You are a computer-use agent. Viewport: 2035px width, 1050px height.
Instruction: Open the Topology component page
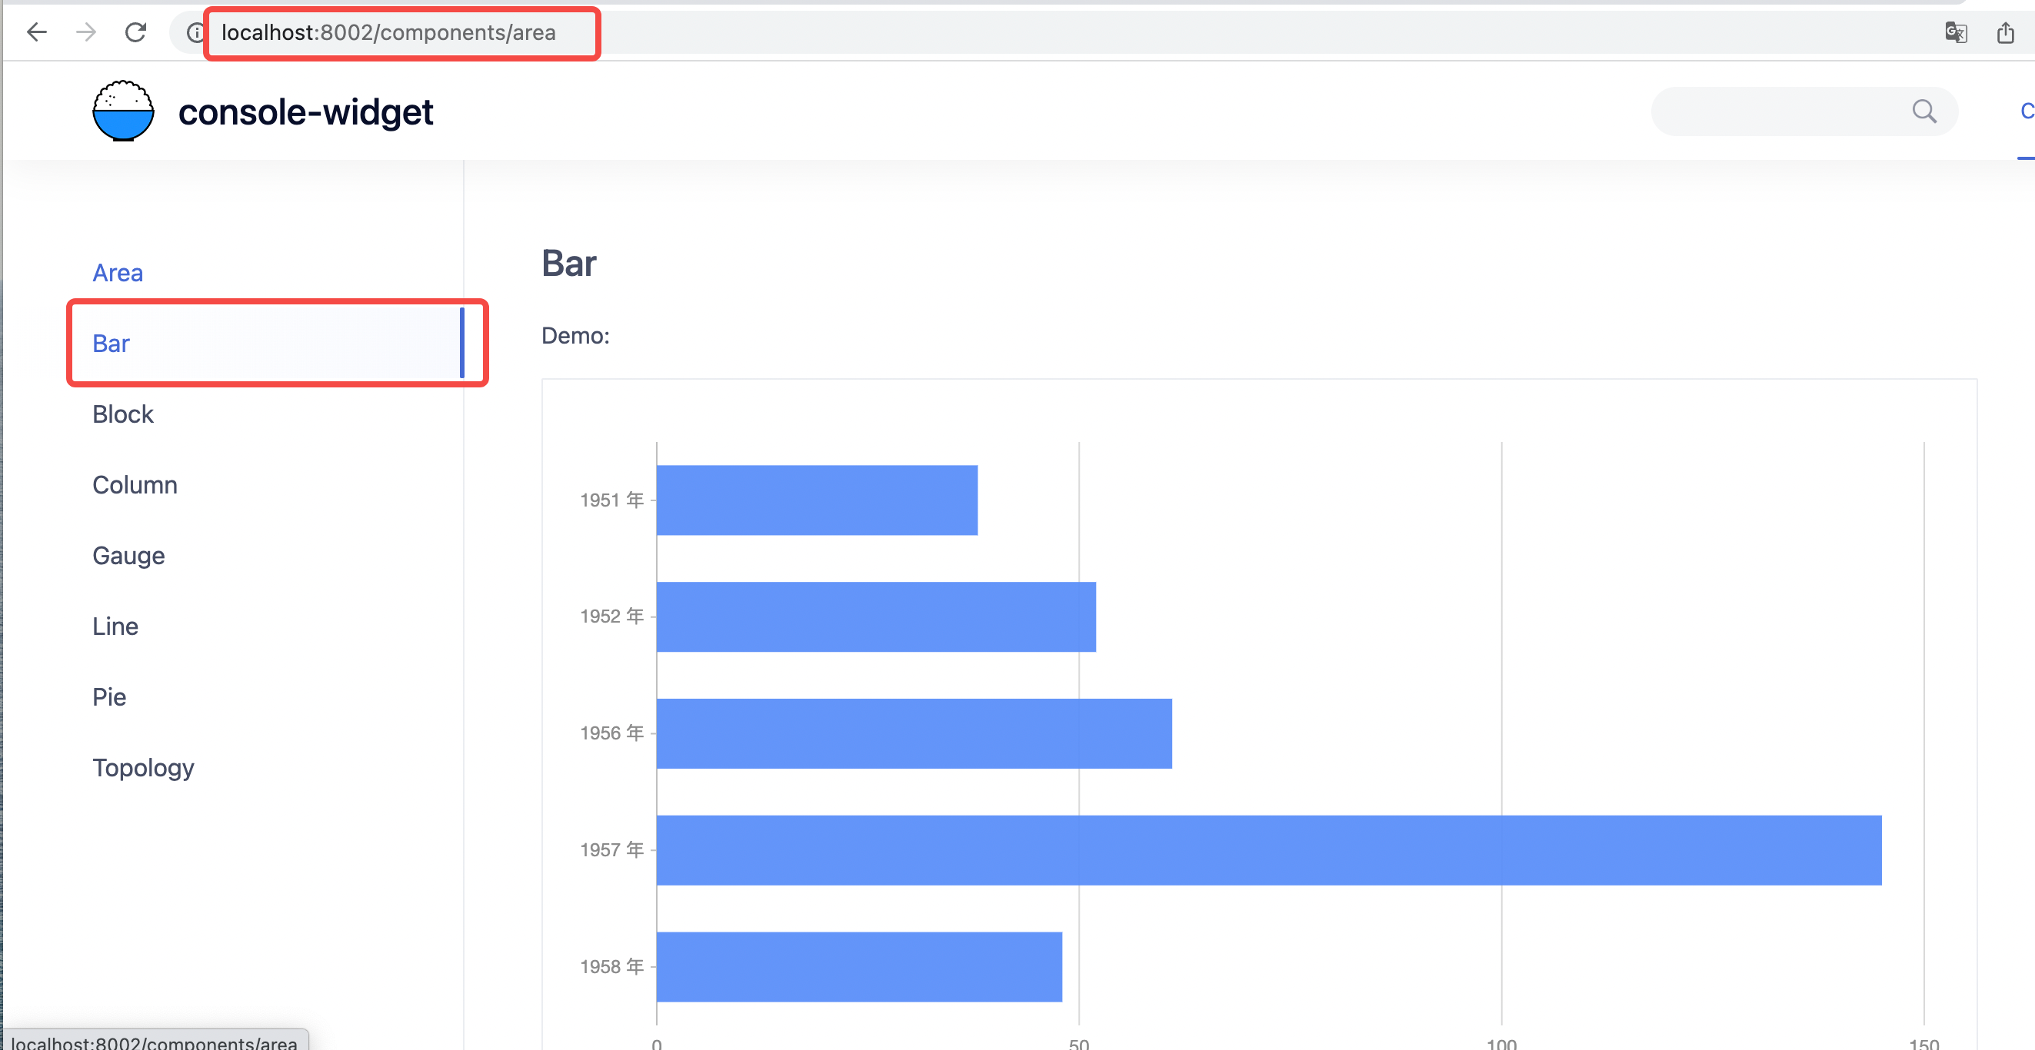point(143,766)
